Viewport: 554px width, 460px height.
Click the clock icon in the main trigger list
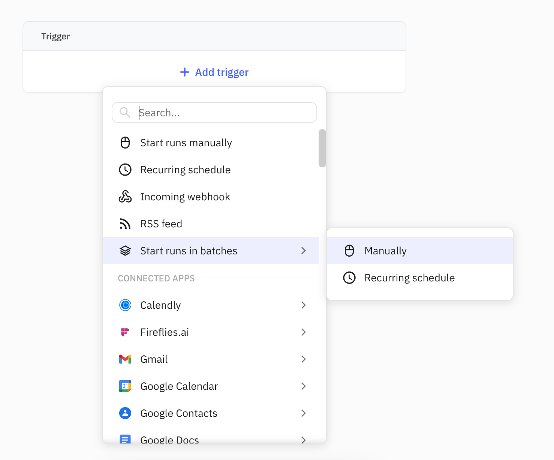(x=125, y=170)
